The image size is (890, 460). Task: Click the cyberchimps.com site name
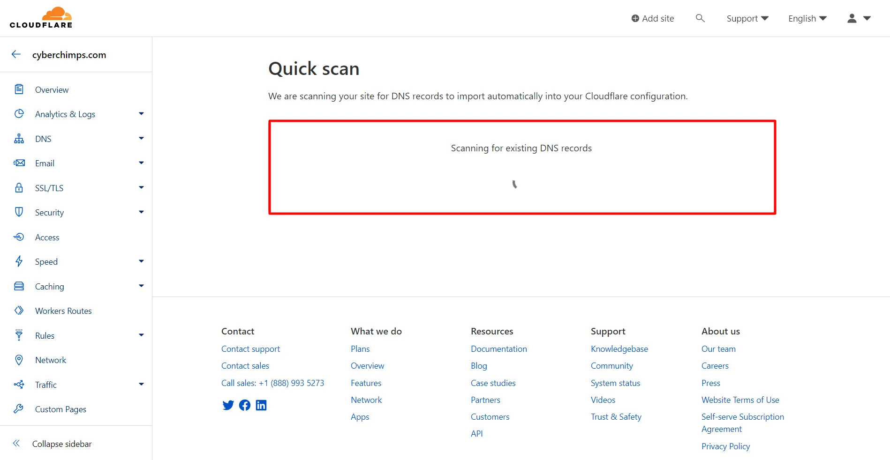(x=69, y=55)
